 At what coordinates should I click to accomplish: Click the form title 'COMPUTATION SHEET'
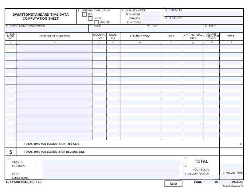click(41, 18)
